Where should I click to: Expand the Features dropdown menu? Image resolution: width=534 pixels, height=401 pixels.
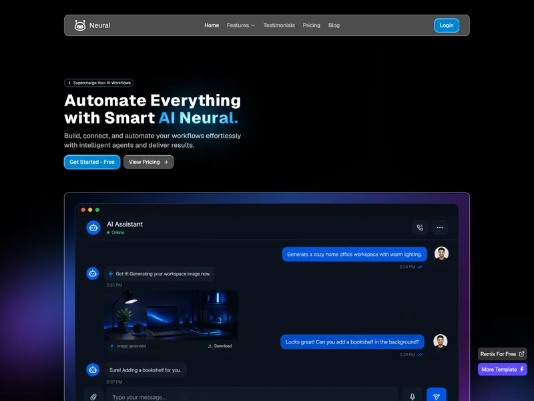point(241,25)
